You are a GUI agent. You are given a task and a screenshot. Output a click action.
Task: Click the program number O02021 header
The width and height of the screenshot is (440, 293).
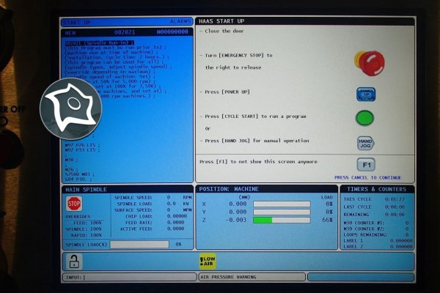[125, 32]
